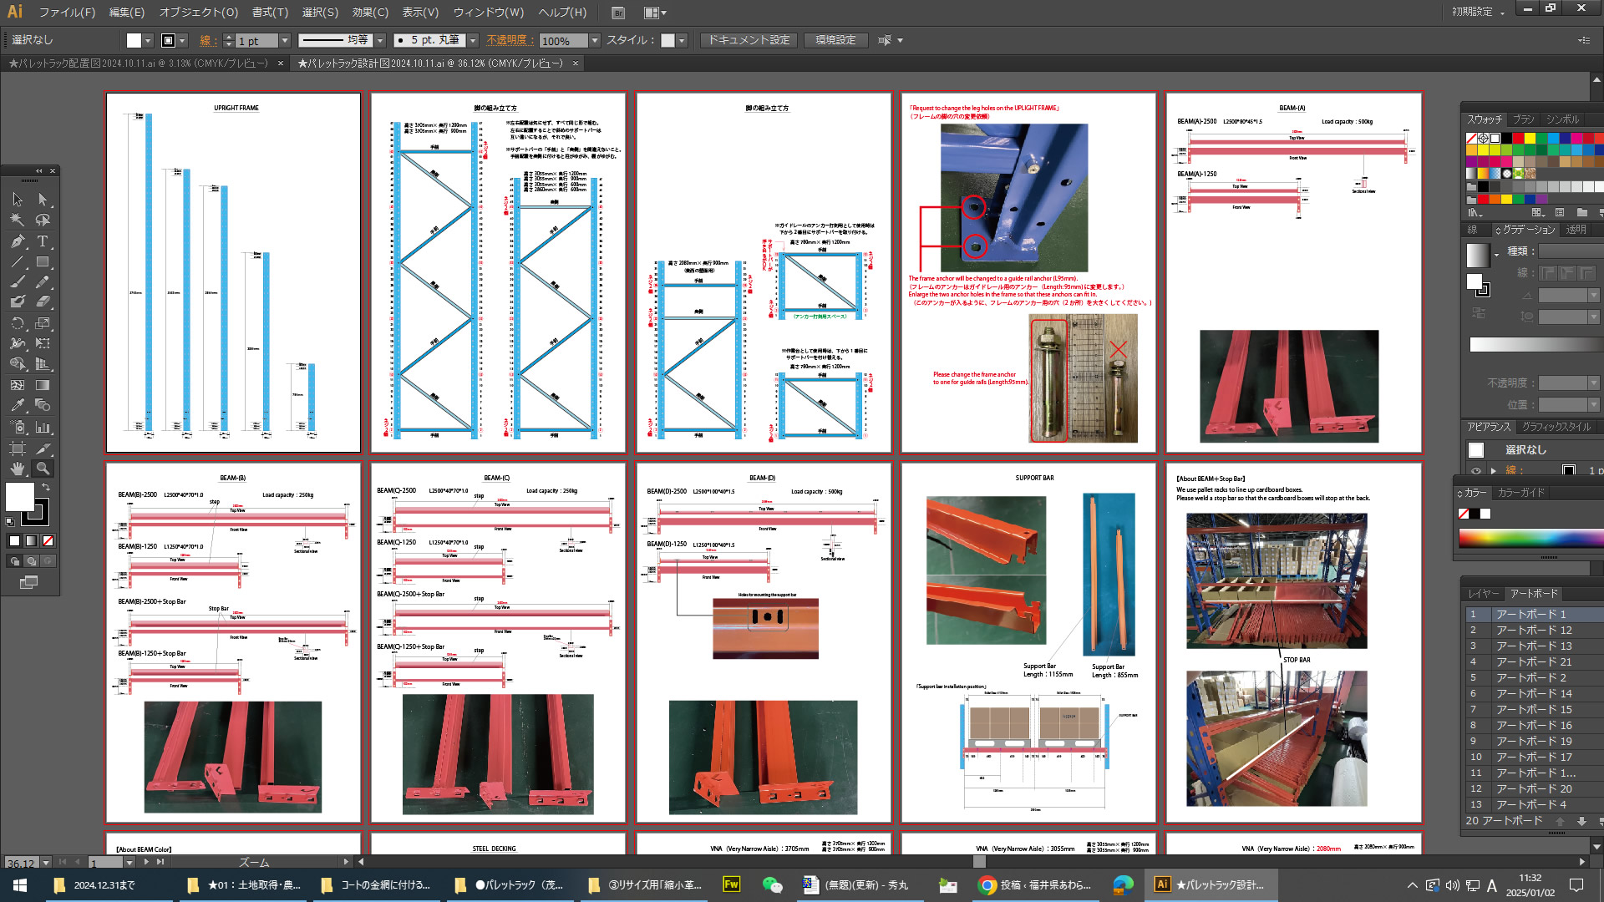This screenshot has width=1604, height=902.
Task: Click ドキュメント設定 button in toolbar
Action: [749, 39]
